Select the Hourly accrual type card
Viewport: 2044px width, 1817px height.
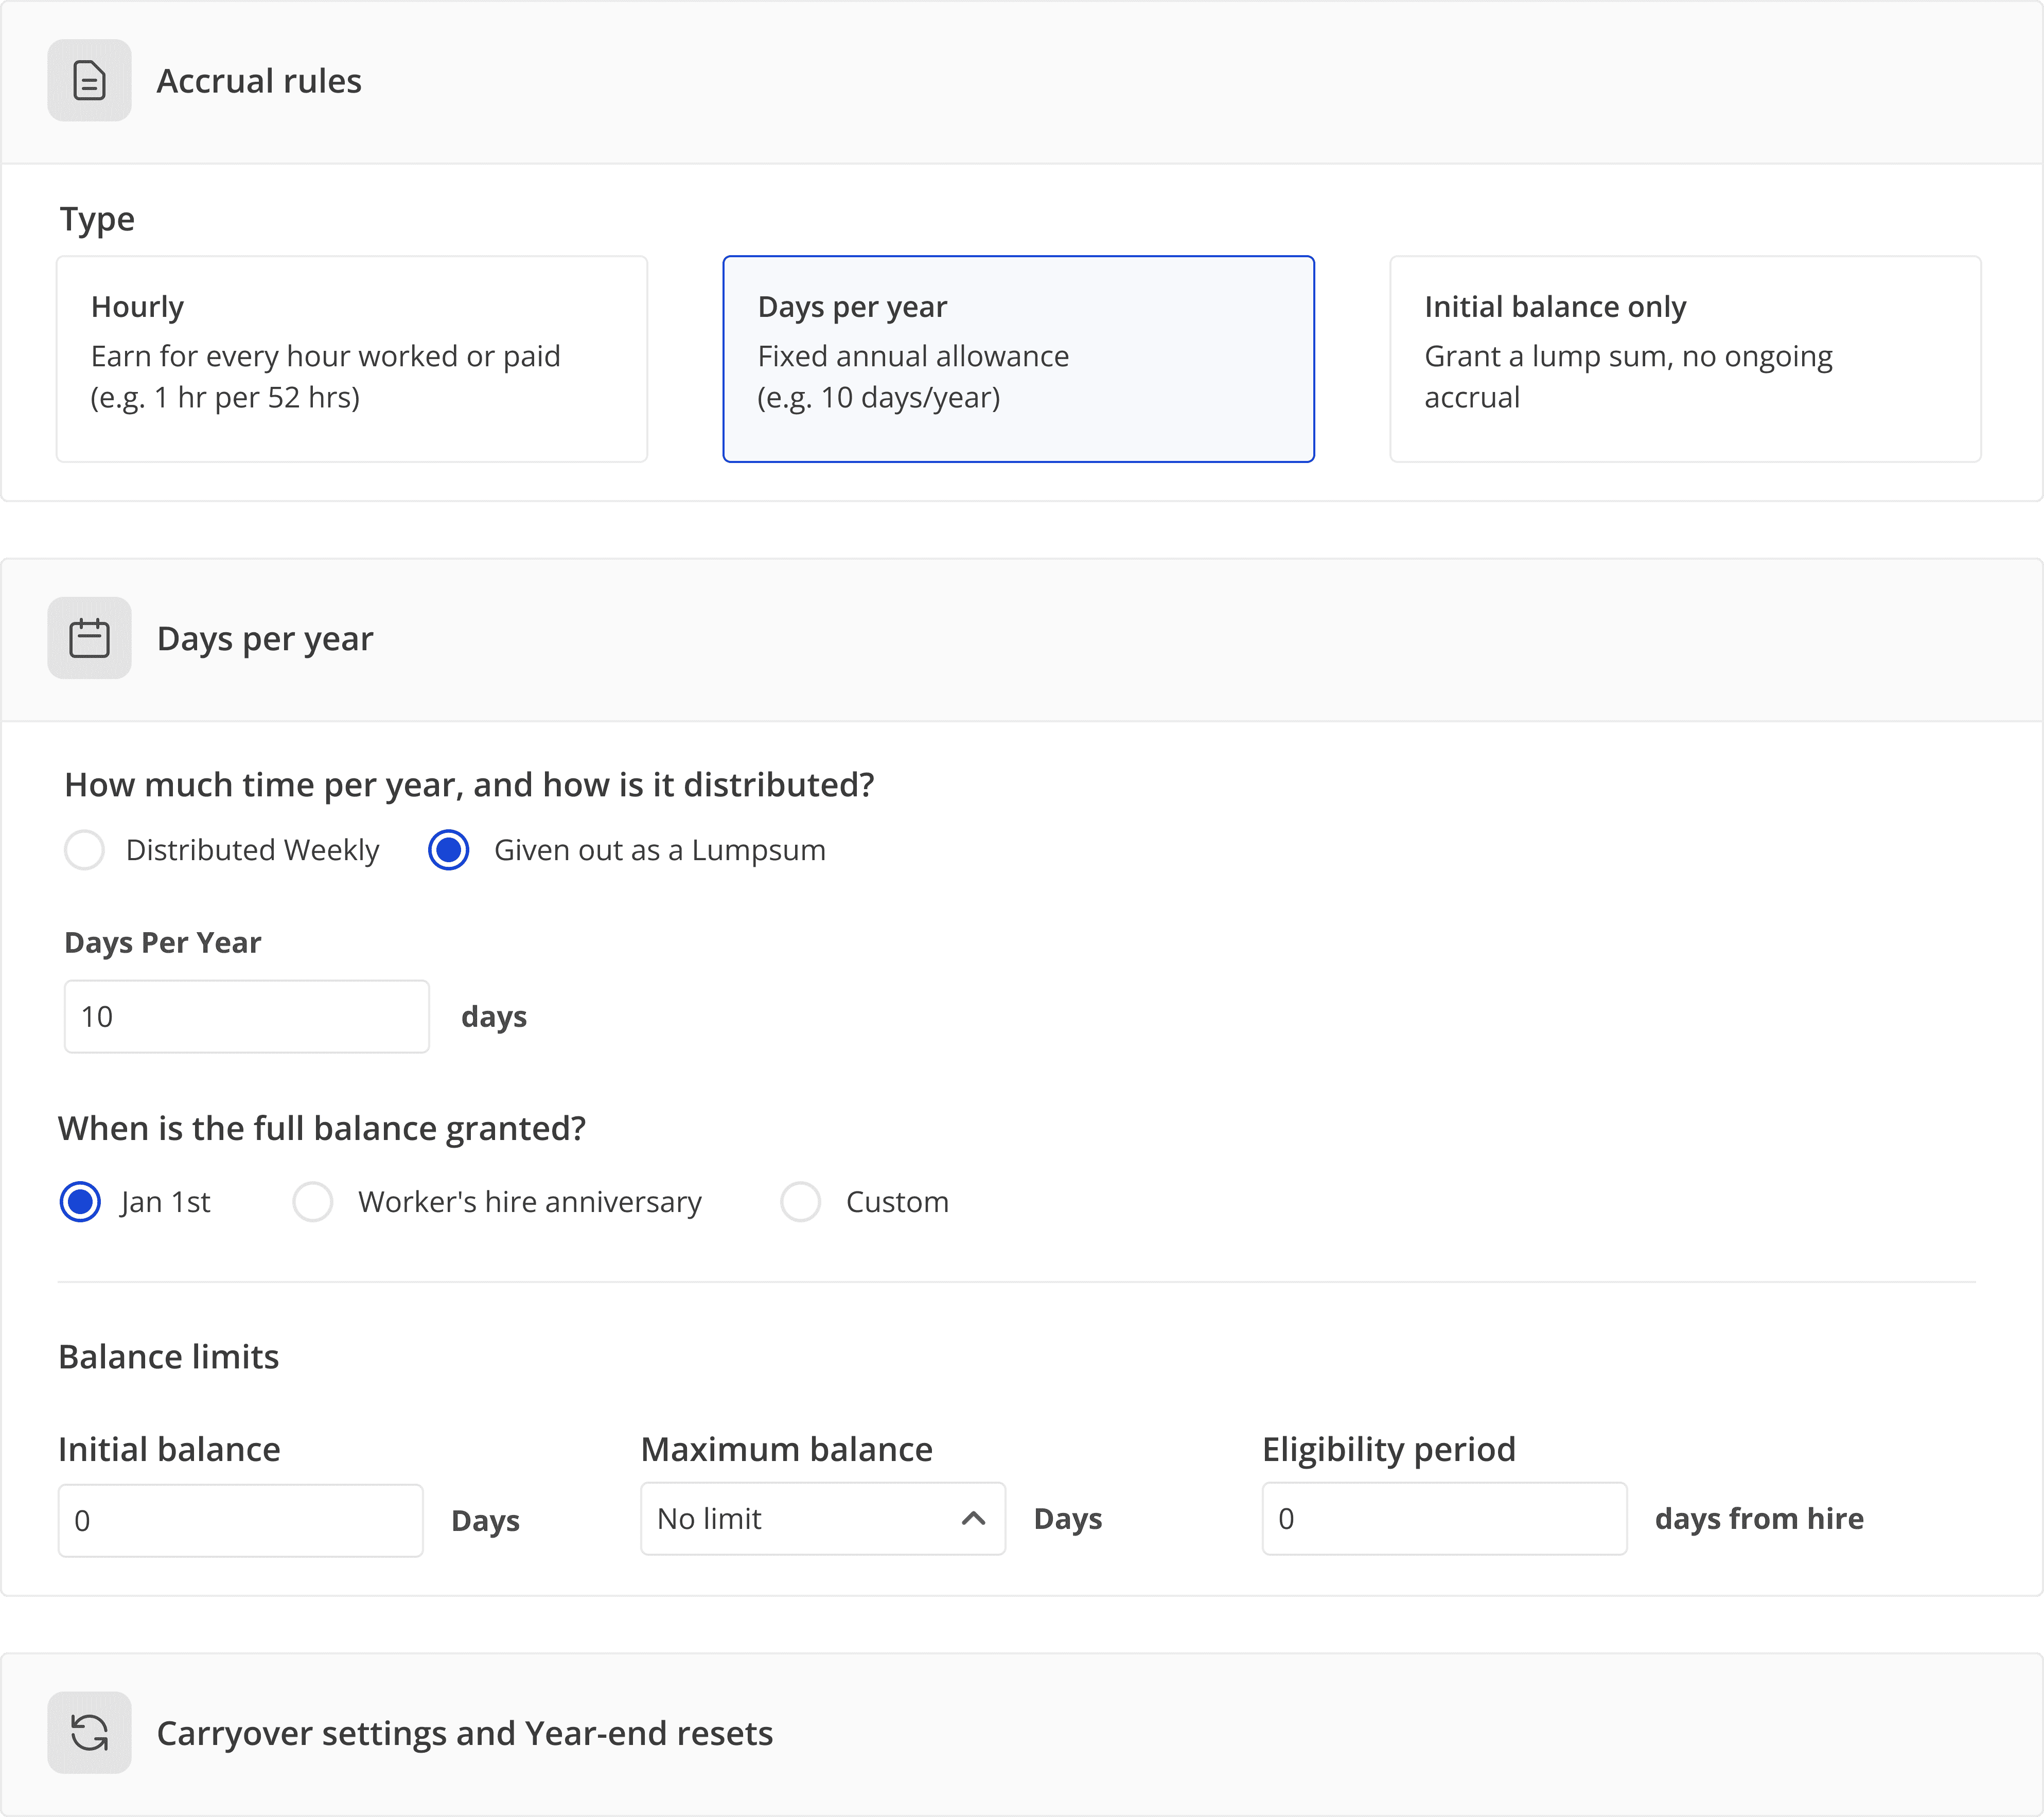[351, 359]
